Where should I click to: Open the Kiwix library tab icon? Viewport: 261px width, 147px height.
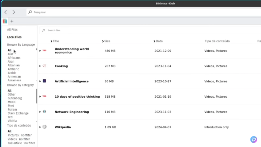(5, 21)
